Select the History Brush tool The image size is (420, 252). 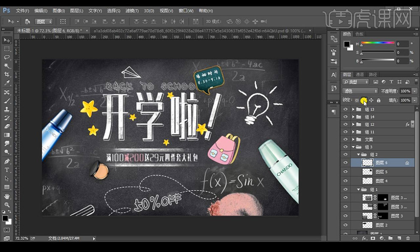pyautogui.click(x=7, y=118)
